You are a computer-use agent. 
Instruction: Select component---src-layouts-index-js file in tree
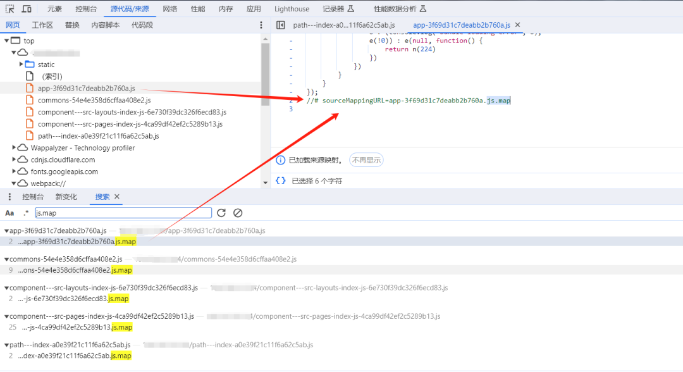tap(131, 112)
